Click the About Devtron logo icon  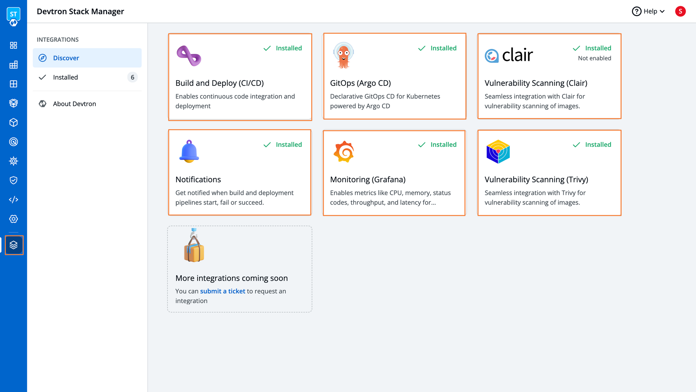42,104
